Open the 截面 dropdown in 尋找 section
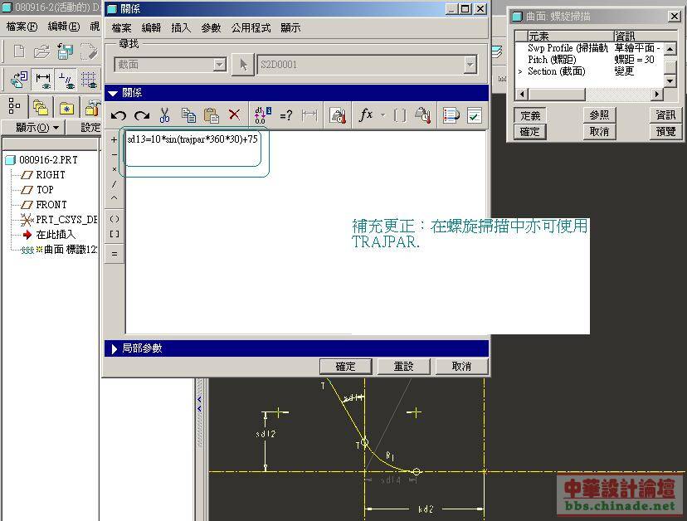Screen dimensions: 687x521 [x=220, y=65]
